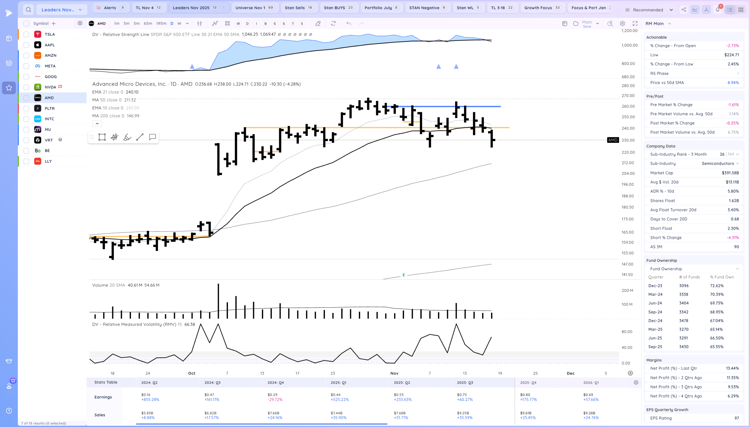This screenshot has width=750, height=427.
Task: Check the NVDA row checkbox
Action: 26,87
